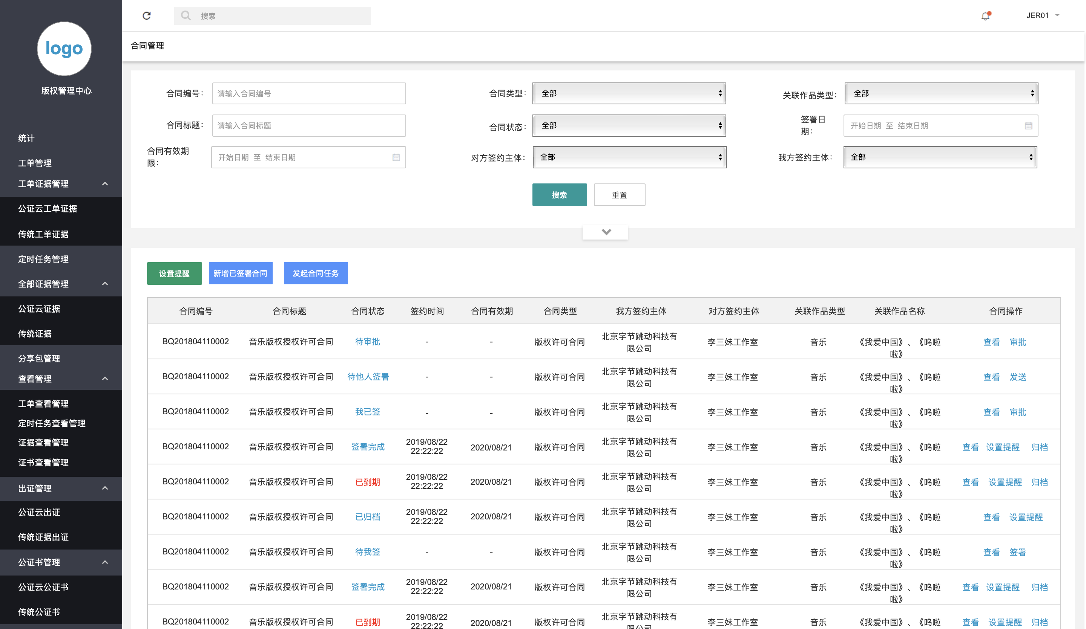
Task: Open the 我方签约主体 dropdown
Action: [x=940, y=157]
